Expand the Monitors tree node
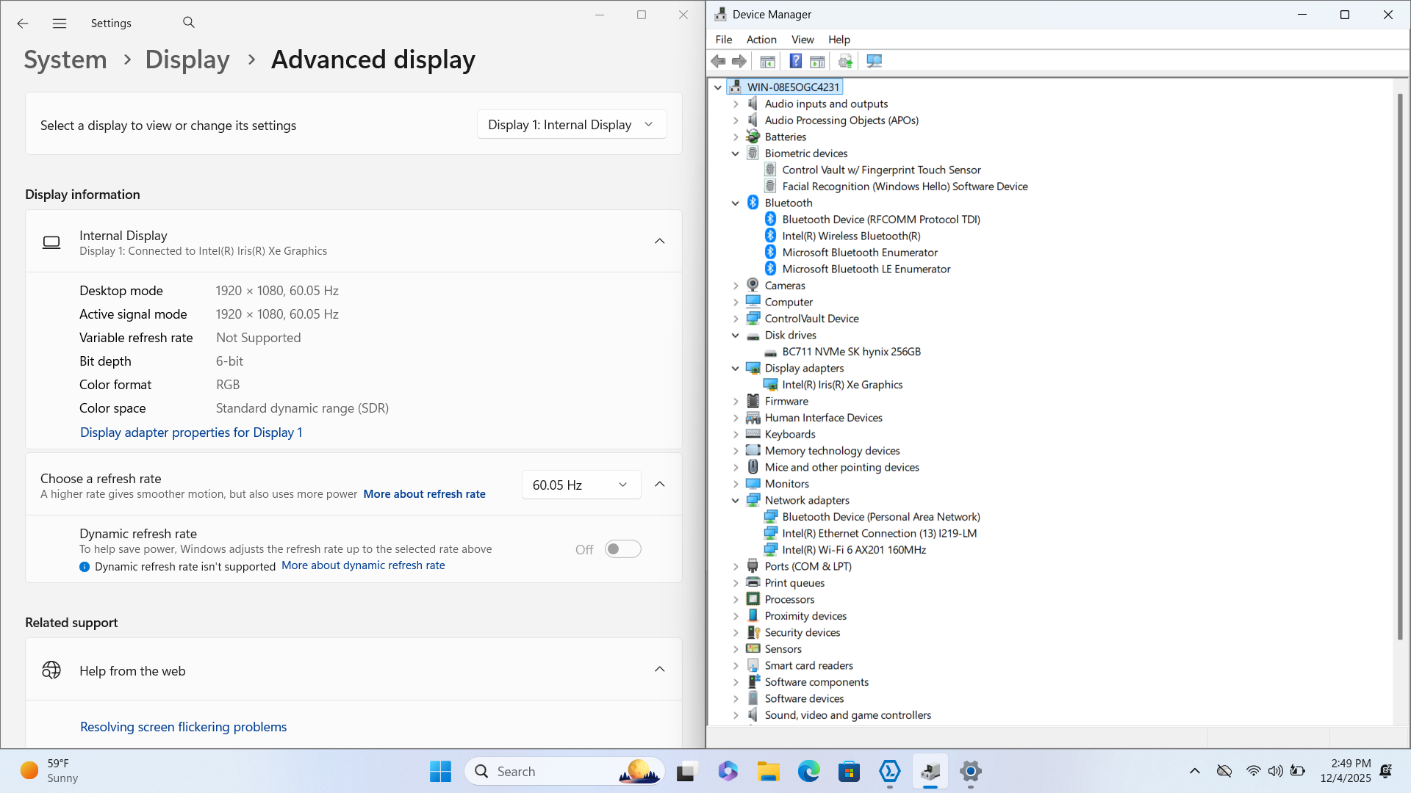 [x=736, y=484]
